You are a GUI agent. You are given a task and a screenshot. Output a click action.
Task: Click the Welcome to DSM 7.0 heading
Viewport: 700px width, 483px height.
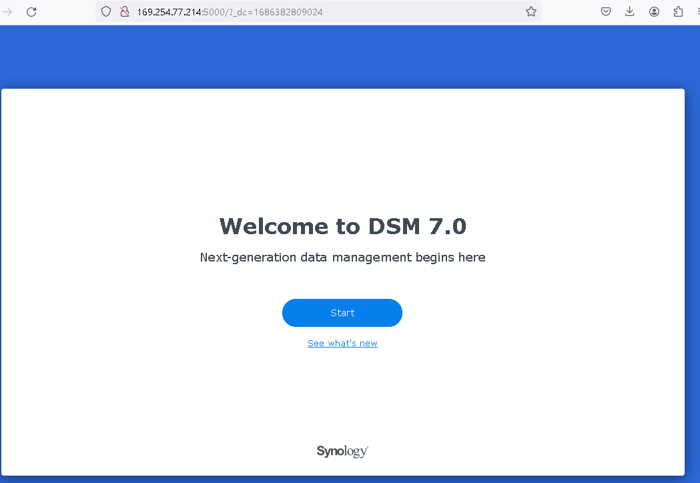pyautogui.click(x=343, y=226)
